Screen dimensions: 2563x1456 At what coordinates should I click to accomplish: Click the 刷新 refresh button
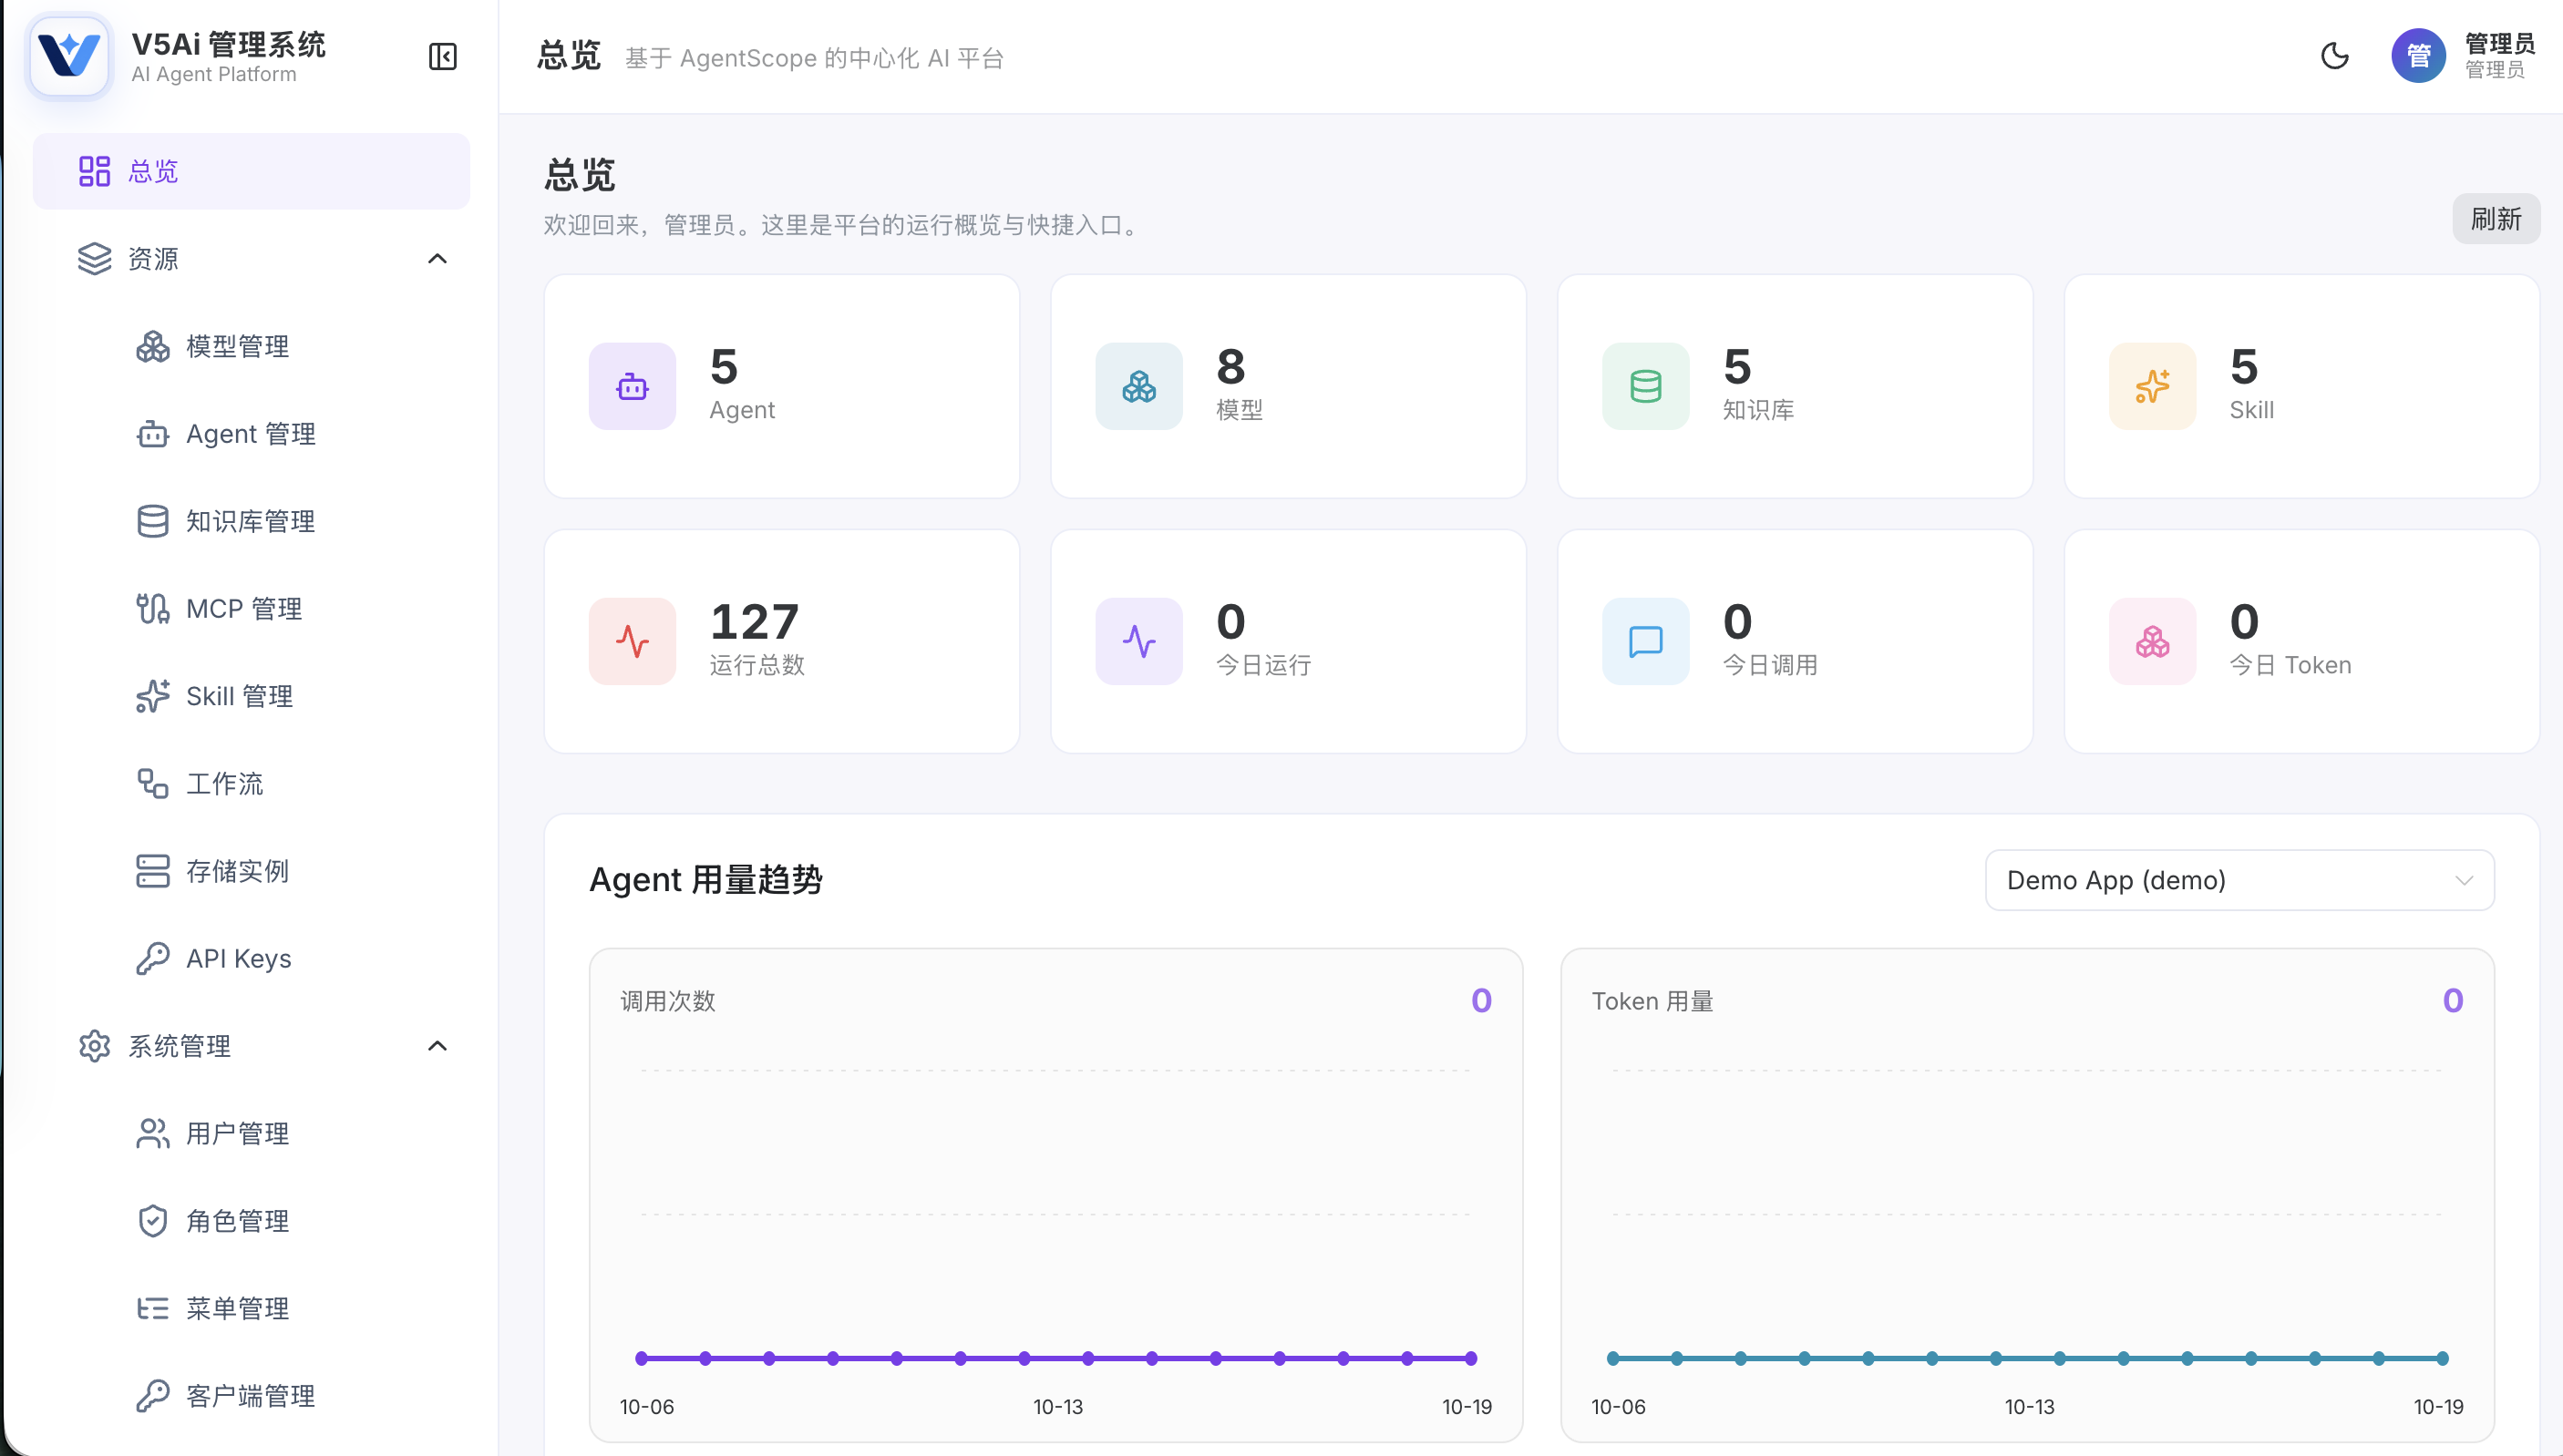pyautogui.click(x=2496, y=219)
